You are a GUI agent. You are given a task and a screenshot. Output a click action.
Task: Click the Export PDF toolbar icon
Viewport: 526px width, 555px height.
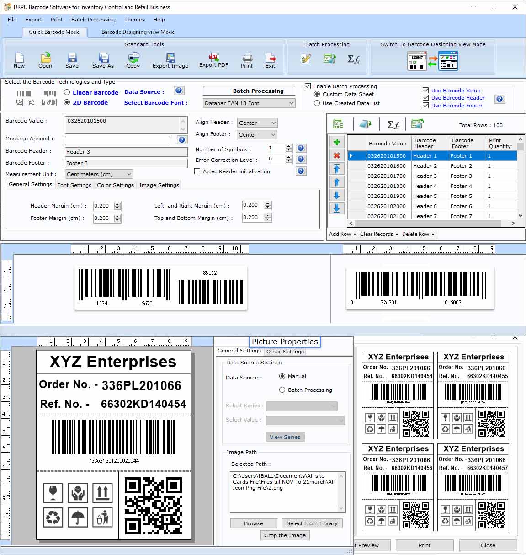pyautogui.click(x=213, y=60)
